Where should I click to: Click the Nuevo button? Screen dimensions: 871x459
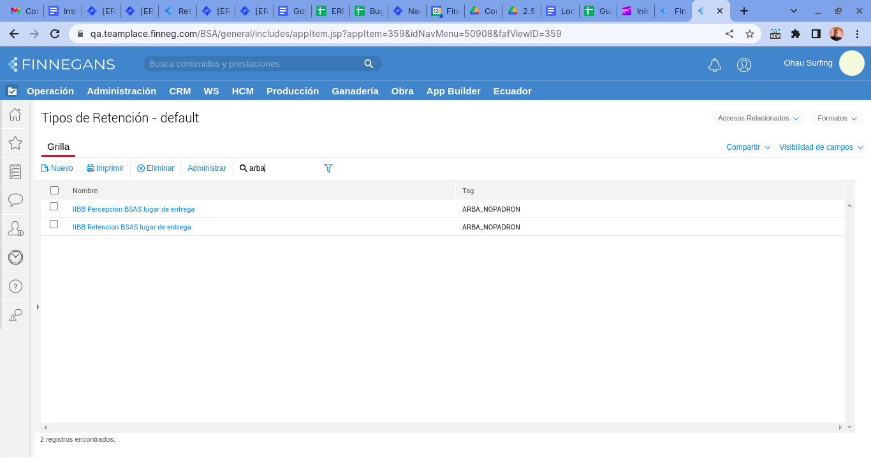(57, 168)
